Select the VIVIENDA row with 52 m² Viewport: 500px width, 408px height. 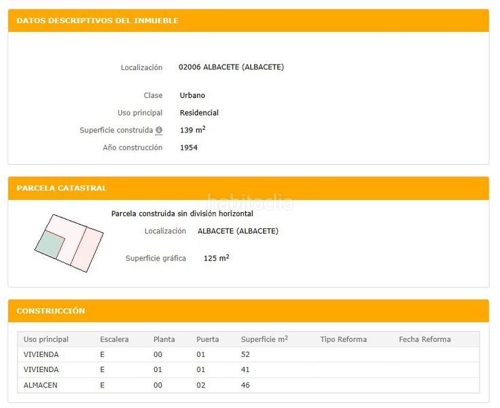pos(248,354)
